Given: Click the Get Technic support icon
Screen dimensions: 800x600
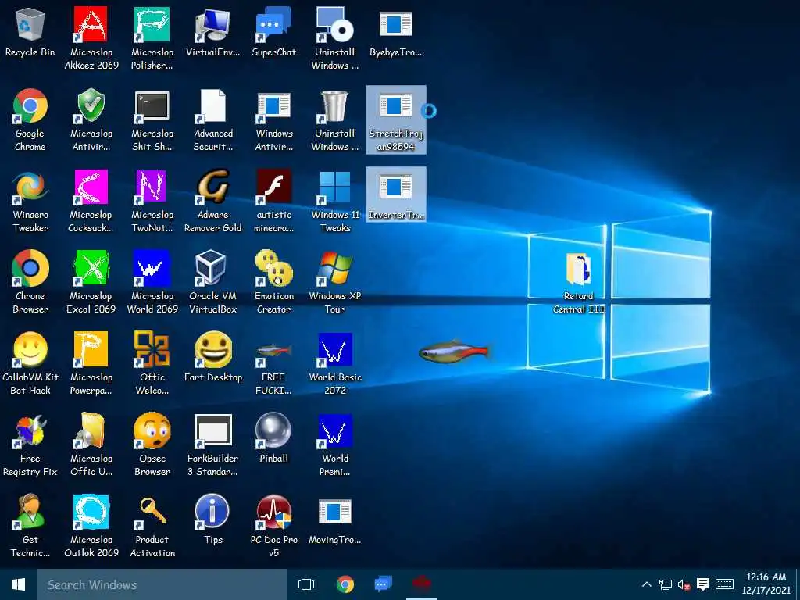Looking at the screenshot, I should (x=30, y=511).
